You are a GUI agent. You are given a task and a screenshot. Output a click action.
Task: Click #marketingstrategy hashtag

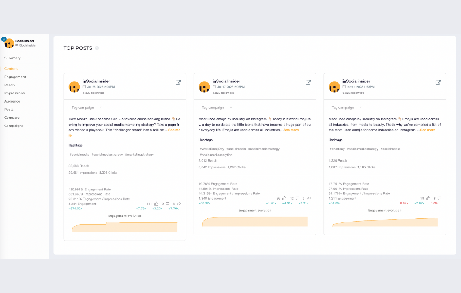click(x=139, y=155)
